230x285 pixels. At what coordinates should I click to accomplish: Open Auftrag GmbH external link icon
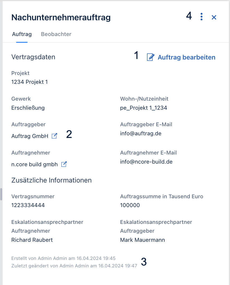pyautogui.click(x=54, y=136)
